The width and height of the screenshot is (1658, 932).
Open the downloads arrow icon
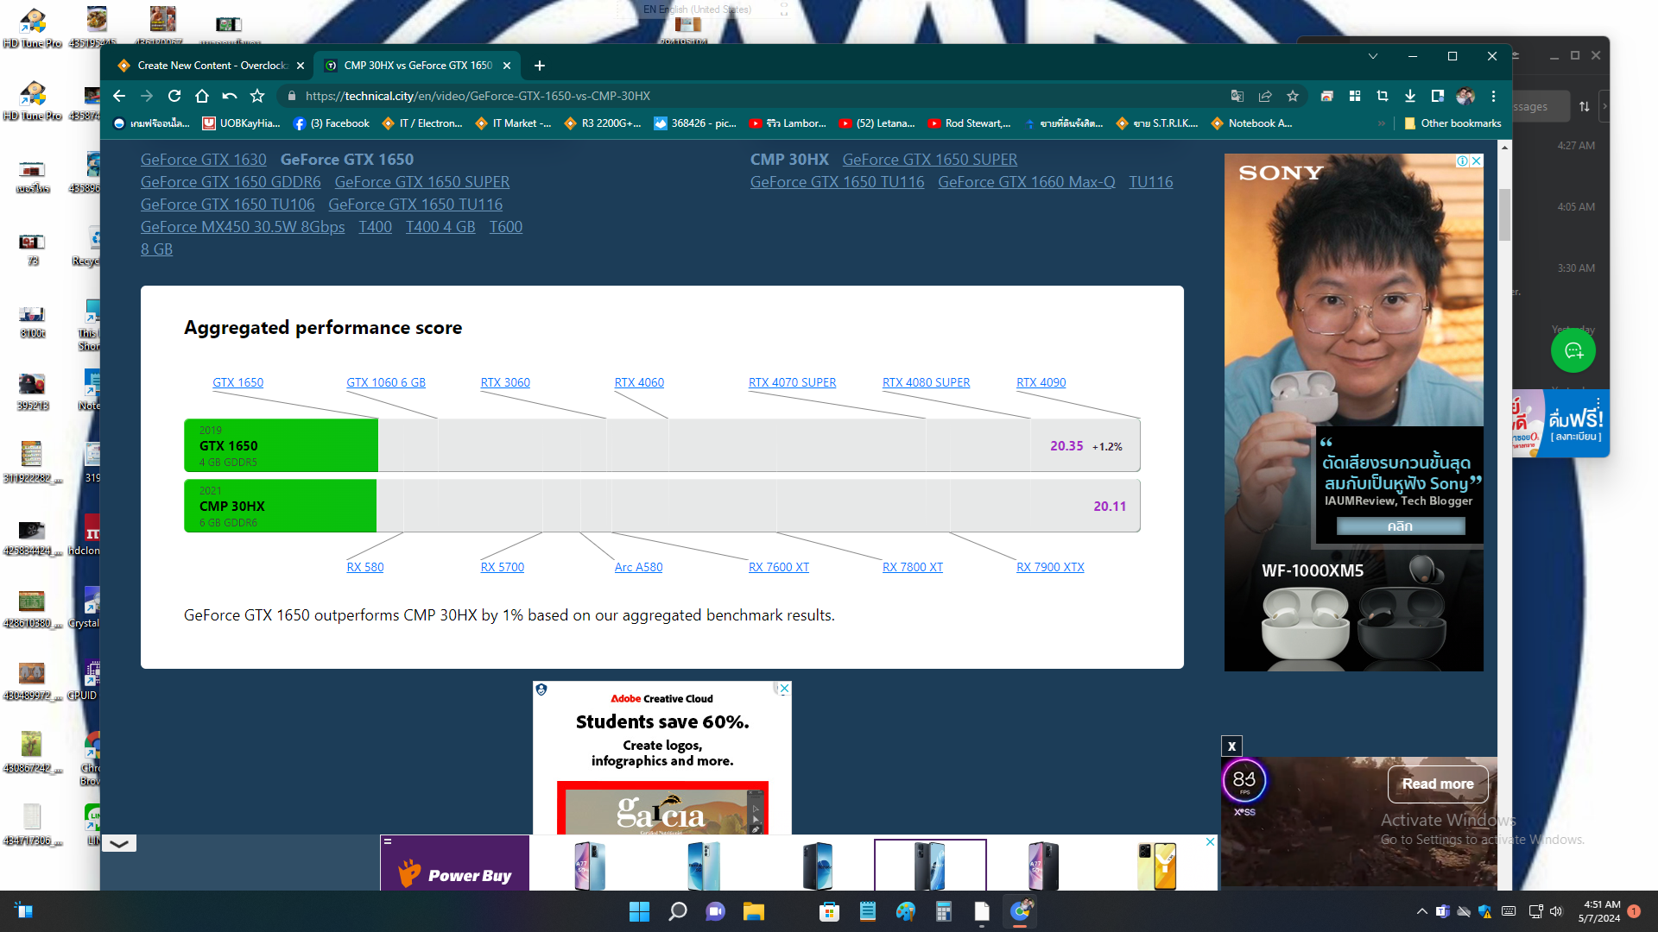1410,96
